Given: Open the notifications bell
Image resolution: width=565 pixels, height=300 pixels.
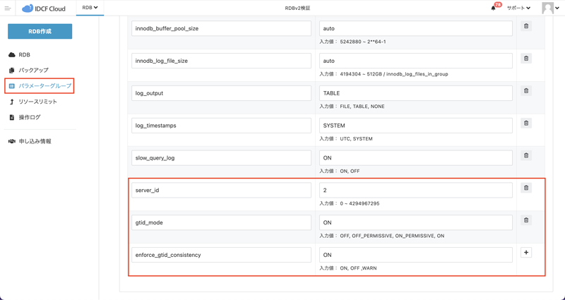Looking at the screenshot, I should (494, 8).
